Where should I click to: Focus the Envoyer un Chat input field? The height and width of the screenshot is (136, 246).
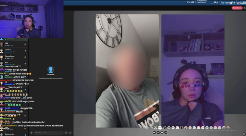pyautogui.click(x=49, y=133)
